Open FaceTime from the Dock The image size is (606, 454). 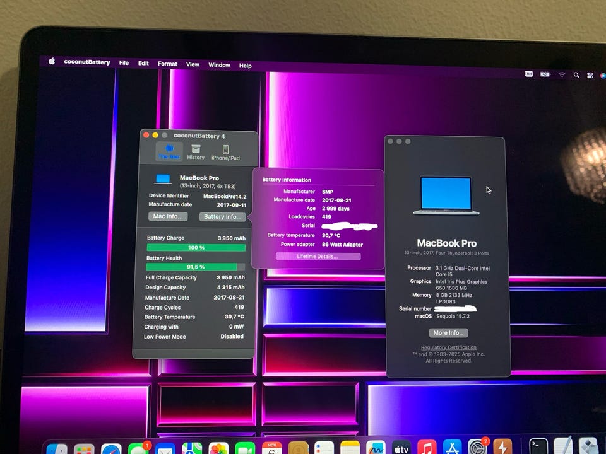(x=245, y=449)
